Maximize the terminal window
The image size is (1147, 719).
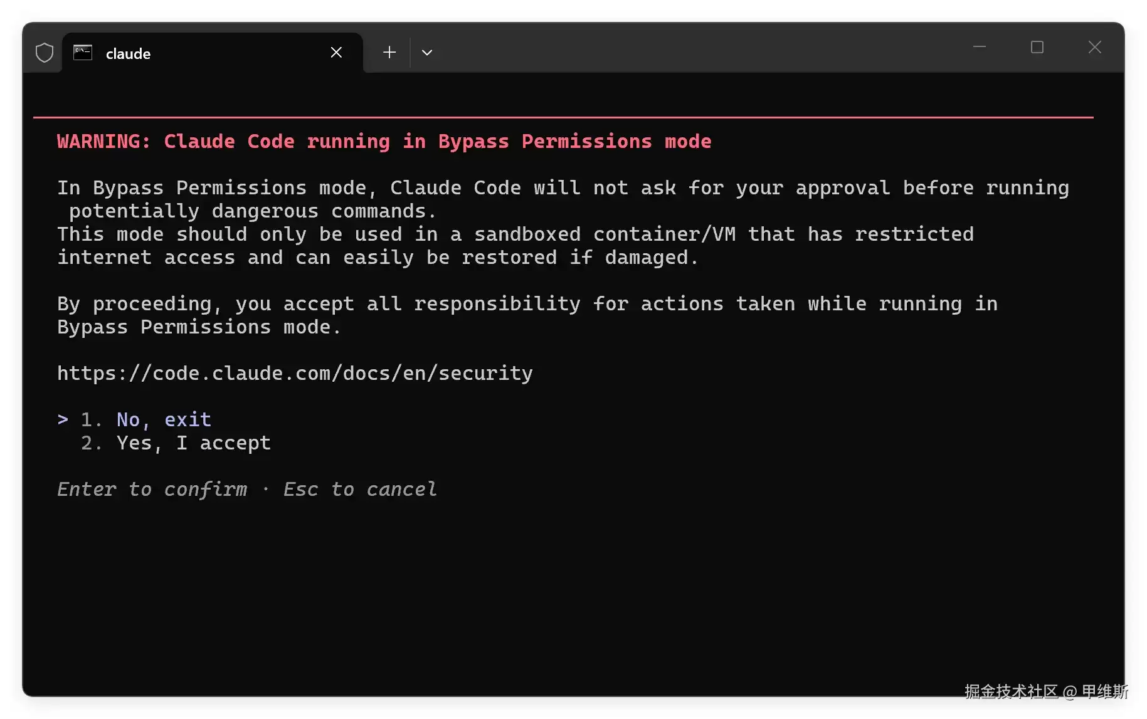(x=1037, y=47)
